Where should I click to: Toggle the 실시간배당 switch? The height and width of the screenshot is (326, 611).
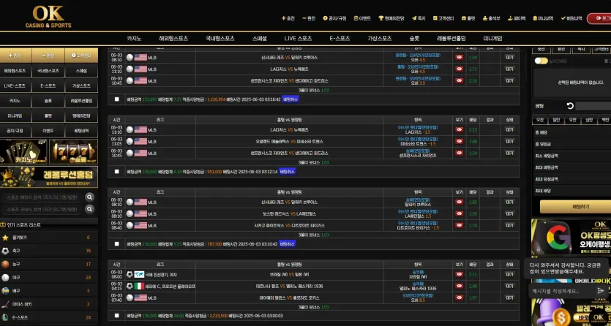[x=541, y=61]
